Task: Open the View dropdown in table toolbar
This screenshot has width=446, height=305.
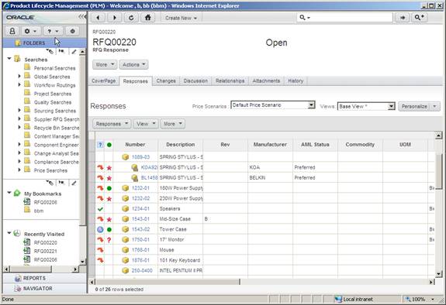Action: point(146,124)
